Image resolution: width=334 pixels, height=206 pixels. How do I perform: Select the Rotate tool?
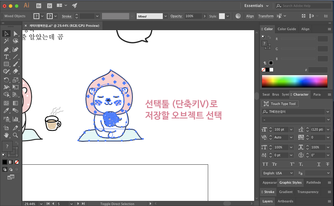(x=6, y=80)
